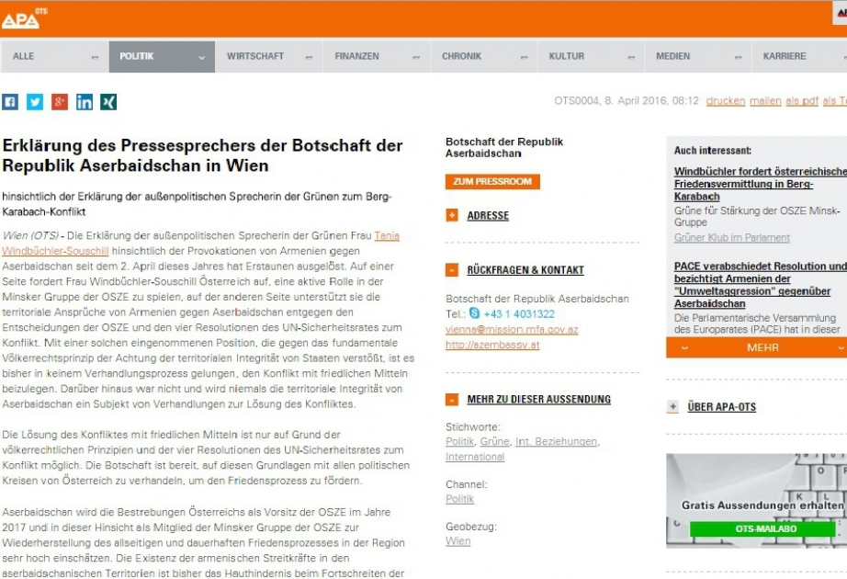
Task: Open the KULTUR category menu
Action: [591, 56]
